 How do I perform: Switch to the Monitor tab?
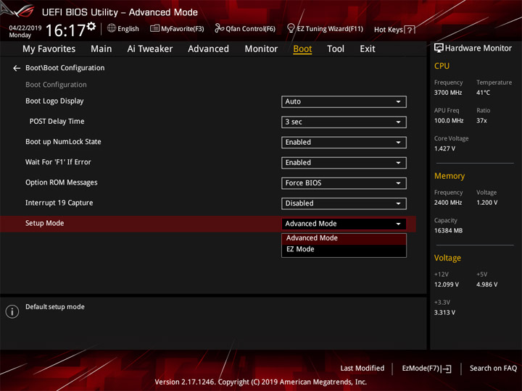[261, 49]
